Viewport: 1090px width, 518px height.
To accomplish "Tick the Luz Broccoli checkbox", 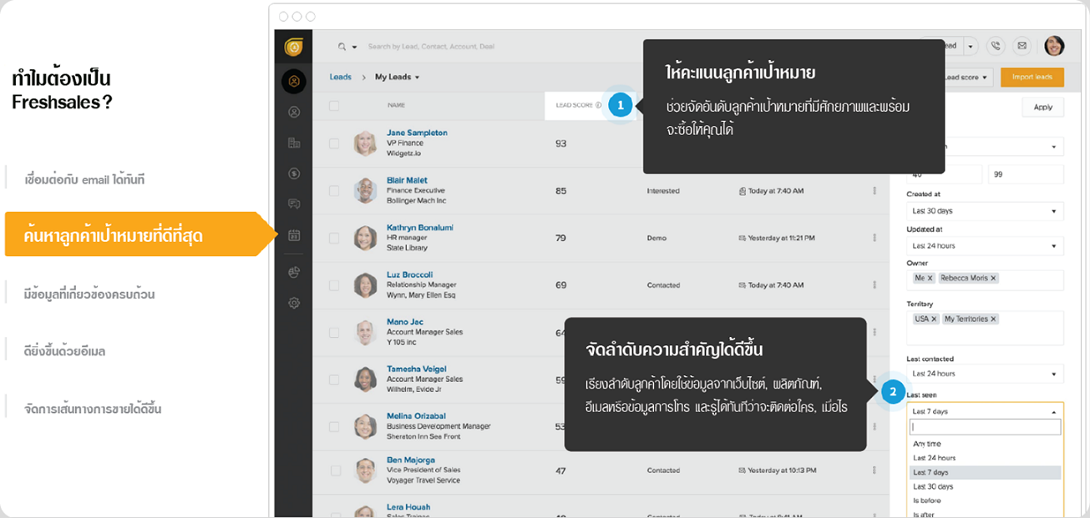I will [334, 285].
